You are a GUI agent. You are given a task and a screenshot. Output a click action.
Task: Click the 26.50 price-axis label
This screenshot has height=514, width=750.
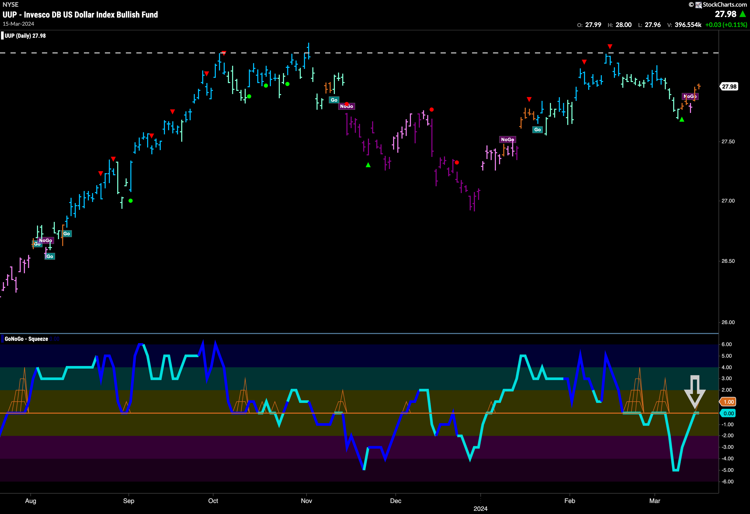tap(728, 261)
